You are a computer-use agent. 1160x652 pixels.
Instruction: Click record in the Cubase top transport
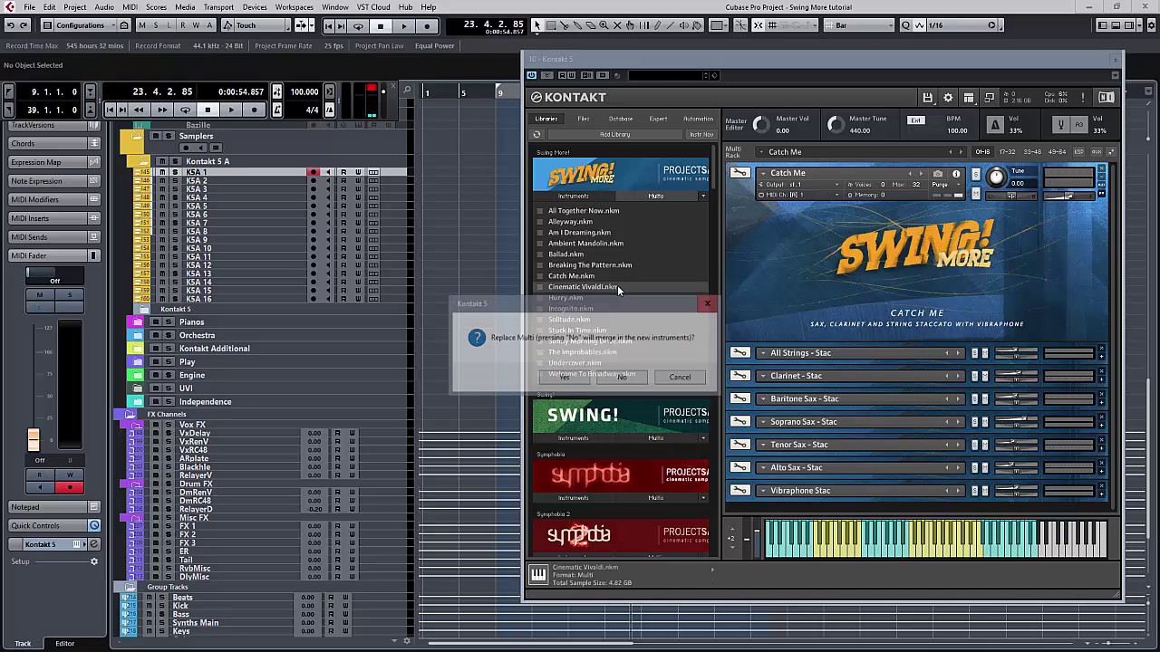tap(427, 25)
